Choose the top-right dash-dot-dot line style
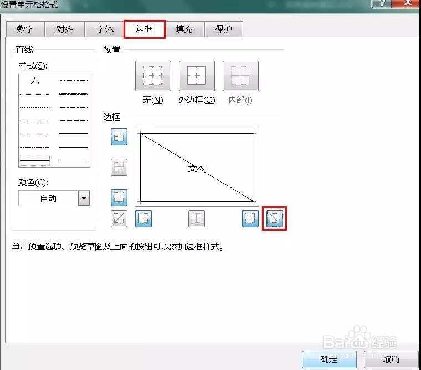 (x=74, y=80)
